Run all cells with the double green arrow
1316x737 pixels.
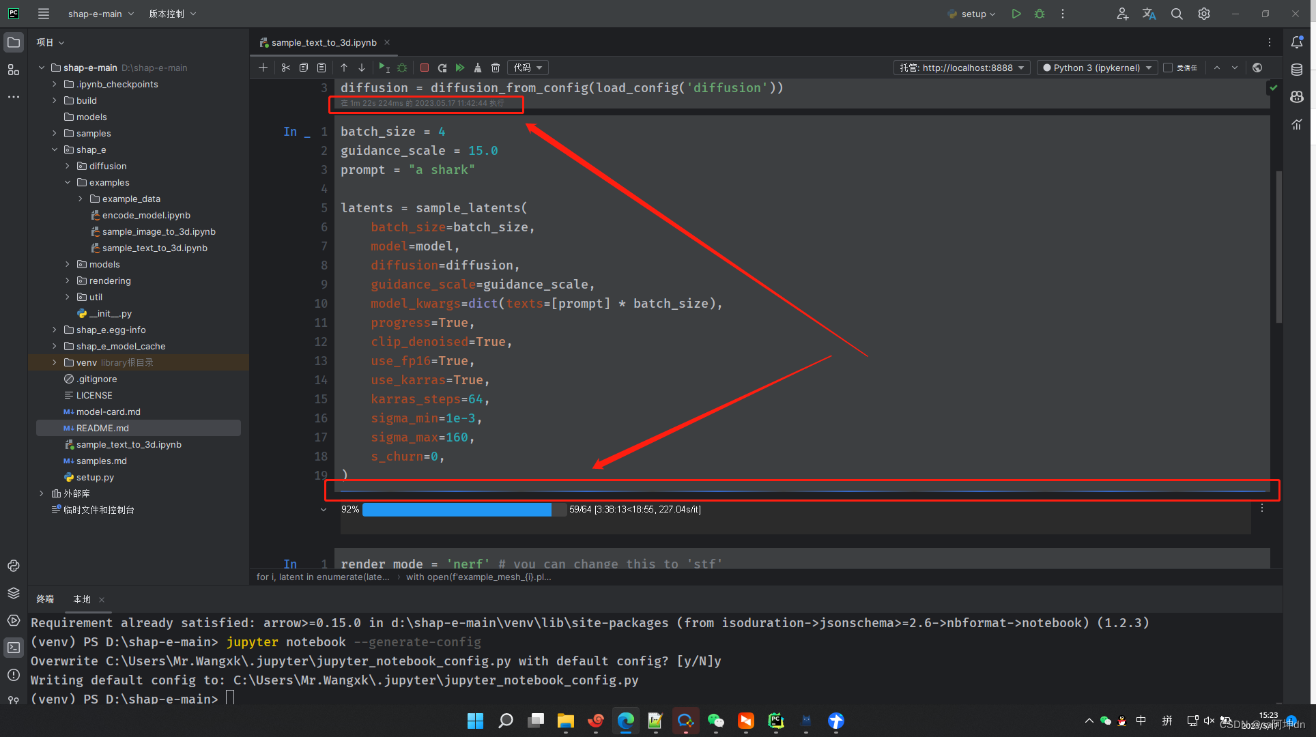click(460, 68)
